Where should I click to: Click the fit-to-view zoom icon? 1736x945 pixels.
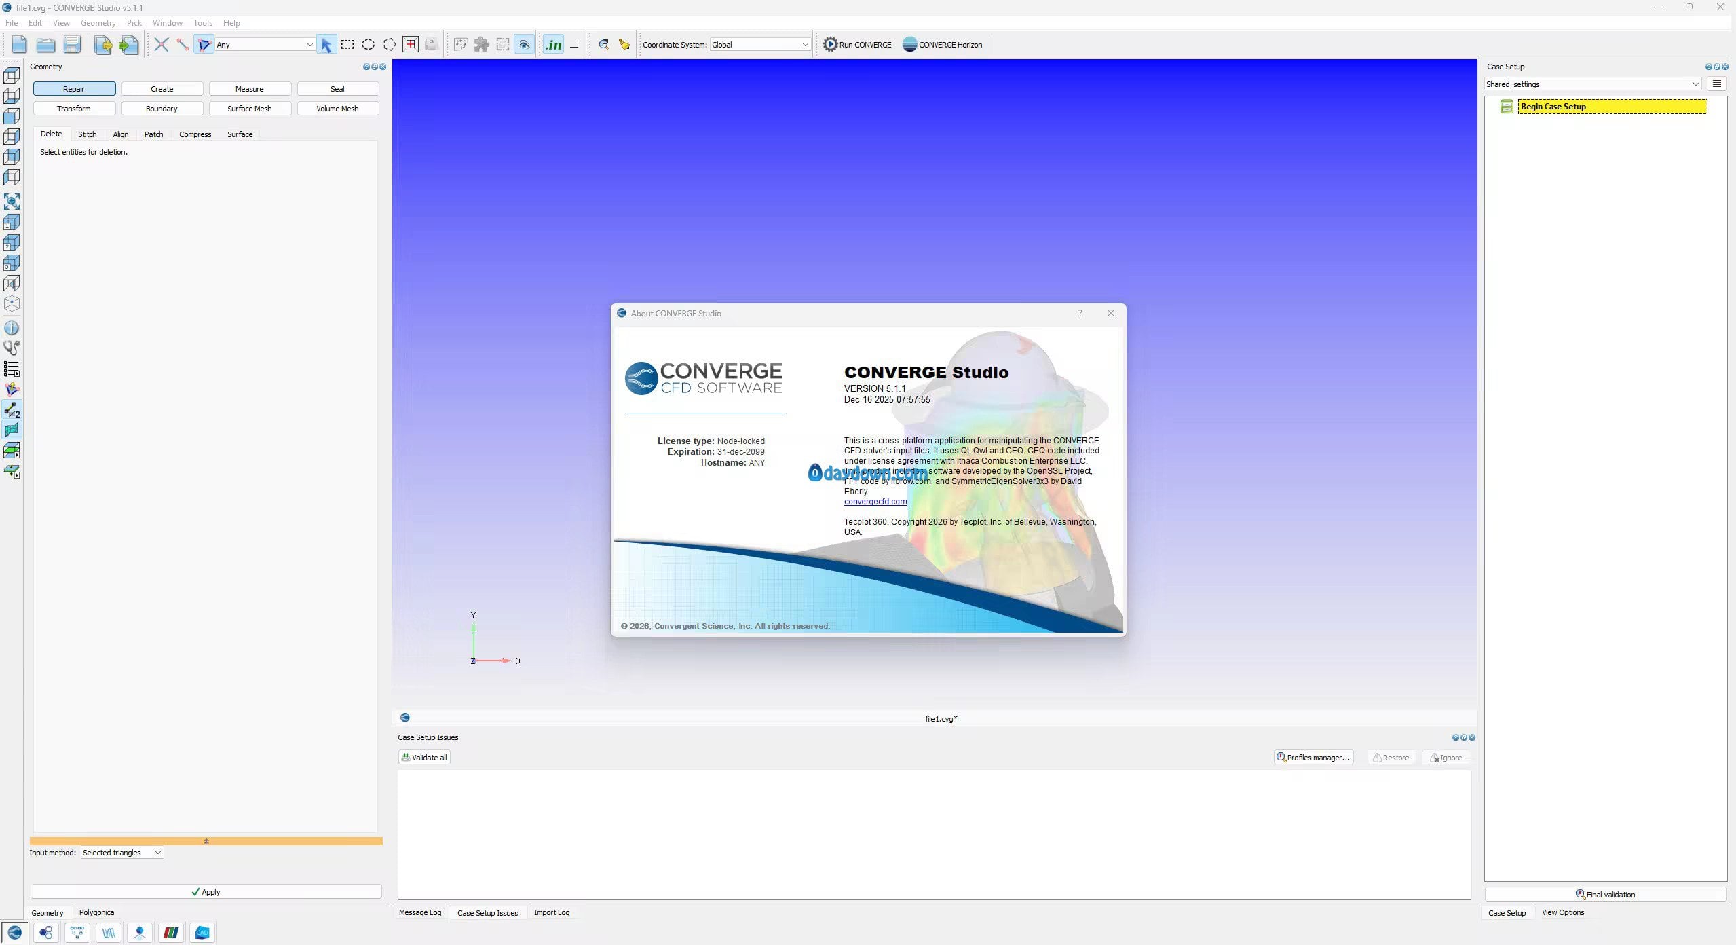[12, 201]
